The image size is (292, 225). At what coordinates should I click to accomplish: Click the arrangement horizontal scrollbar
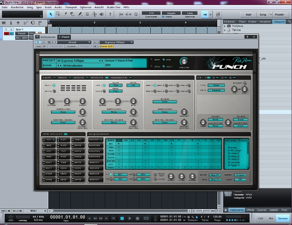(119, 211)
